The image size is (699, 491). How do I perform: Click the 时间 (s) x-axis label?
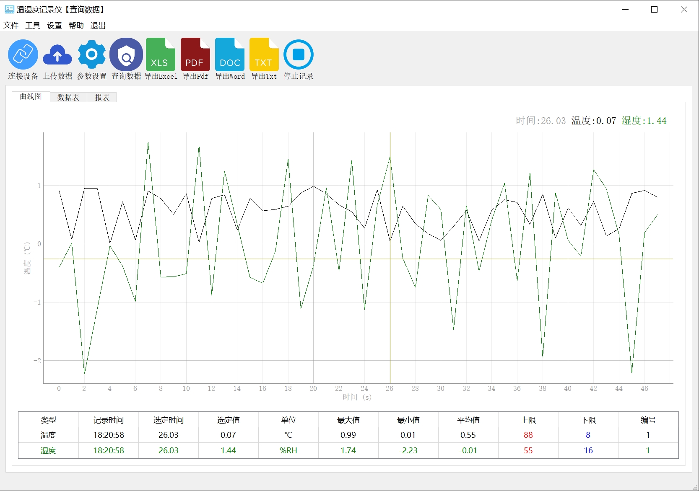coord(357,397)
